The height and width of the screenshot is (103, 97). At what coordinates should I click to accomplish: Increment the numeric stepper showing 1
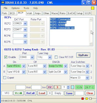click(x=68, y=87)
